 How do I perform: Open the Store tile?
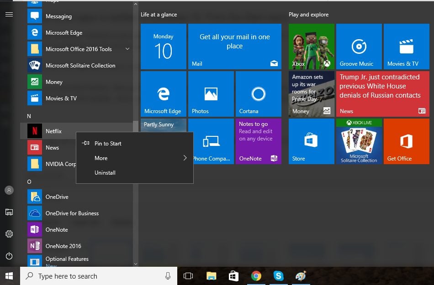tap(312, 141)
